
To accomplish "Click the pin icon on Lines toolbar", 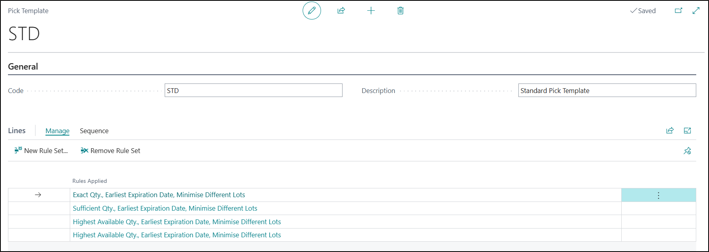I will click(x=687, y=151).
